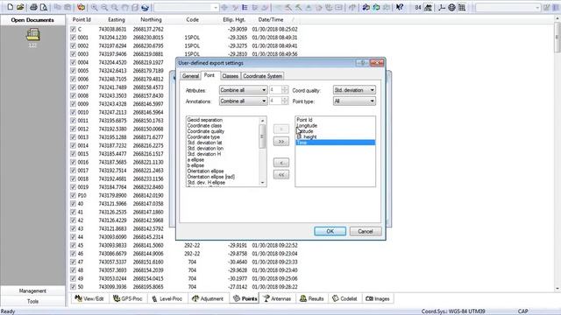Open the Point type 'All' dropdown

354,101
